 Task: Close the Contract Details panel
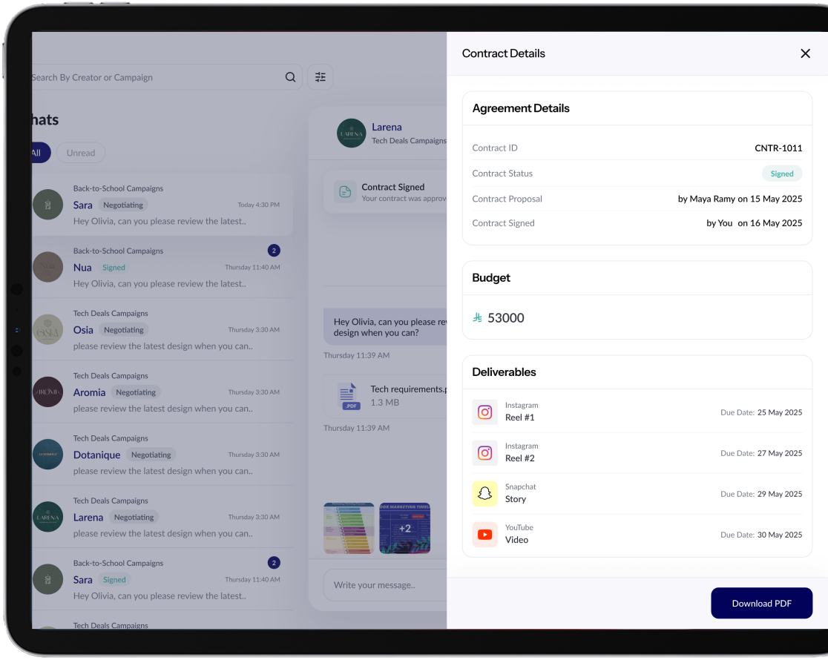tap(805, 53)
